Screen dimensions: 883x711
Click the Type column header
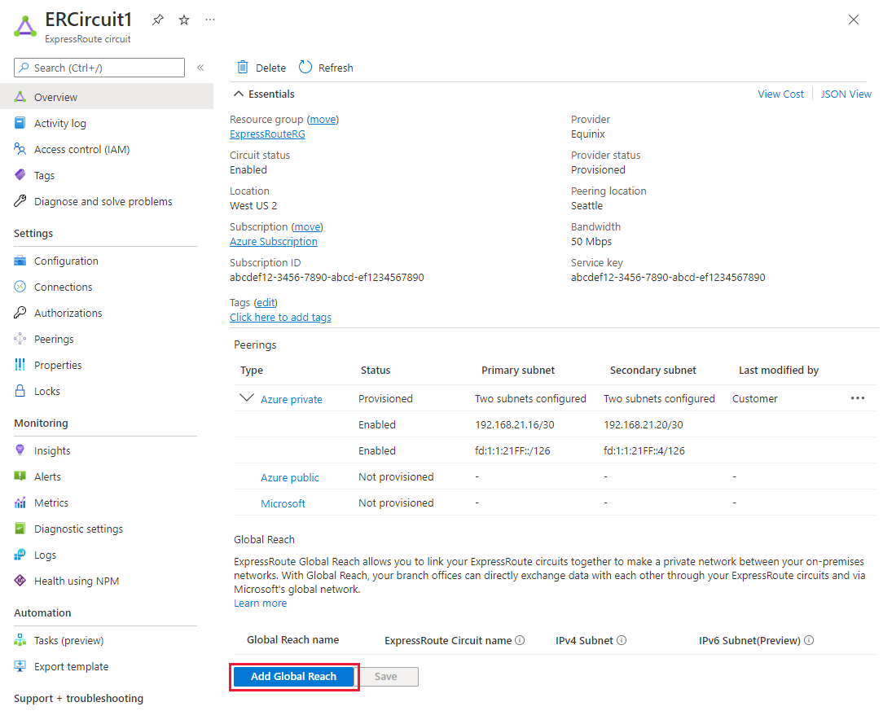point(252,371)
